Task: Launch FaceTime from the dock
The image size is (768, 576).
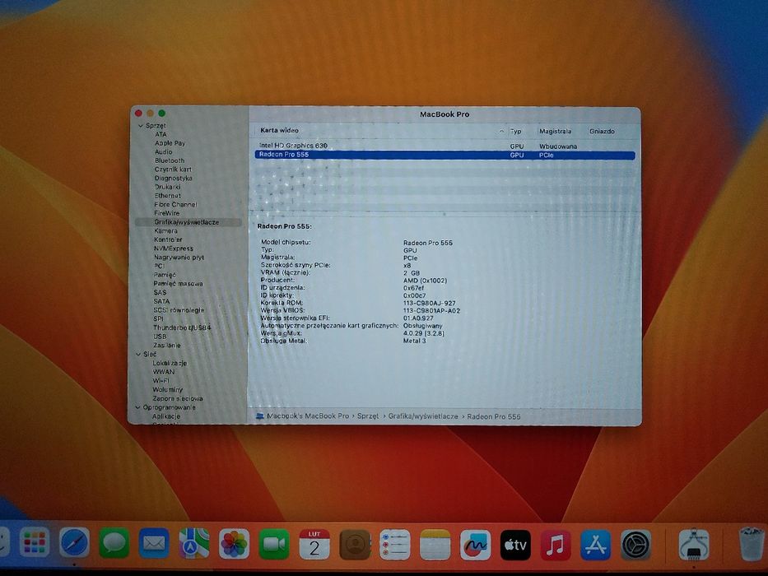Action: click(274, 544)
